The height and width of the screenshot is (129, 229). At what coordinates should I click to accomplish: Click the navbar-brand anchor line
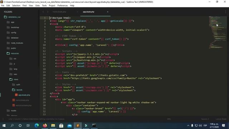[x=104, y=109]
